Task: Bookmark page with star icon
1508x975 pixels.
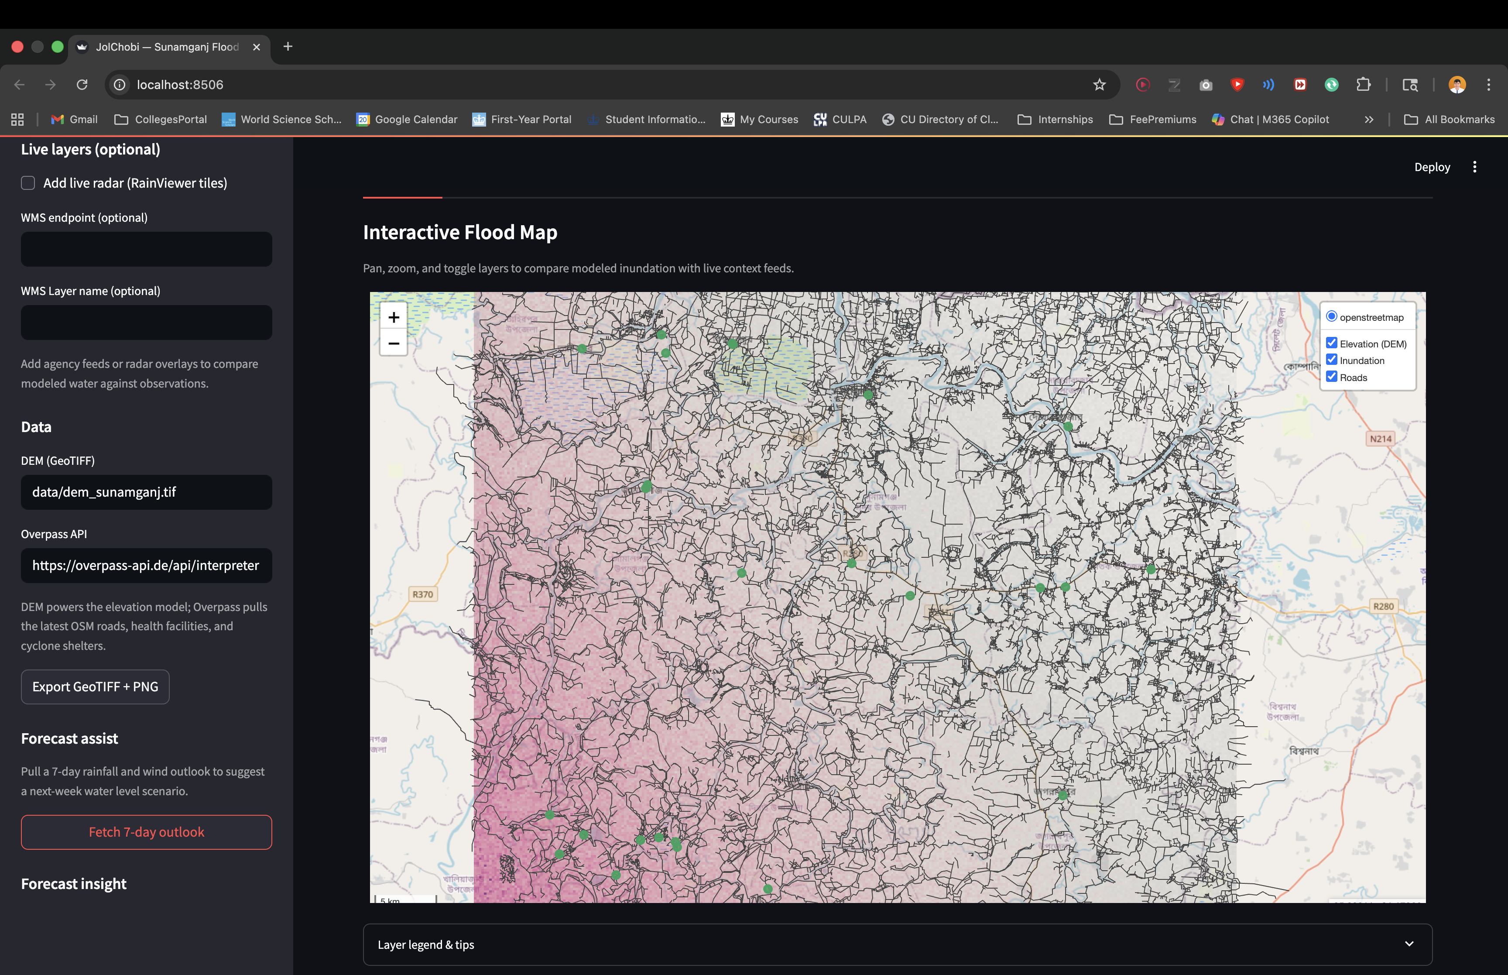Action: pos(1099,85)
